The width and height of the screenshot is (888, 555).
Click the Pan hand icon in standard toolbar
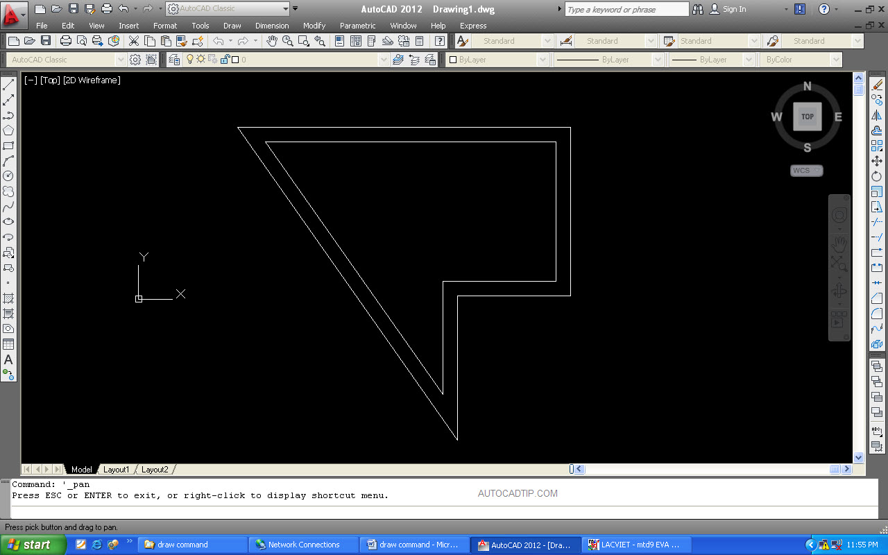click(273, 41)
